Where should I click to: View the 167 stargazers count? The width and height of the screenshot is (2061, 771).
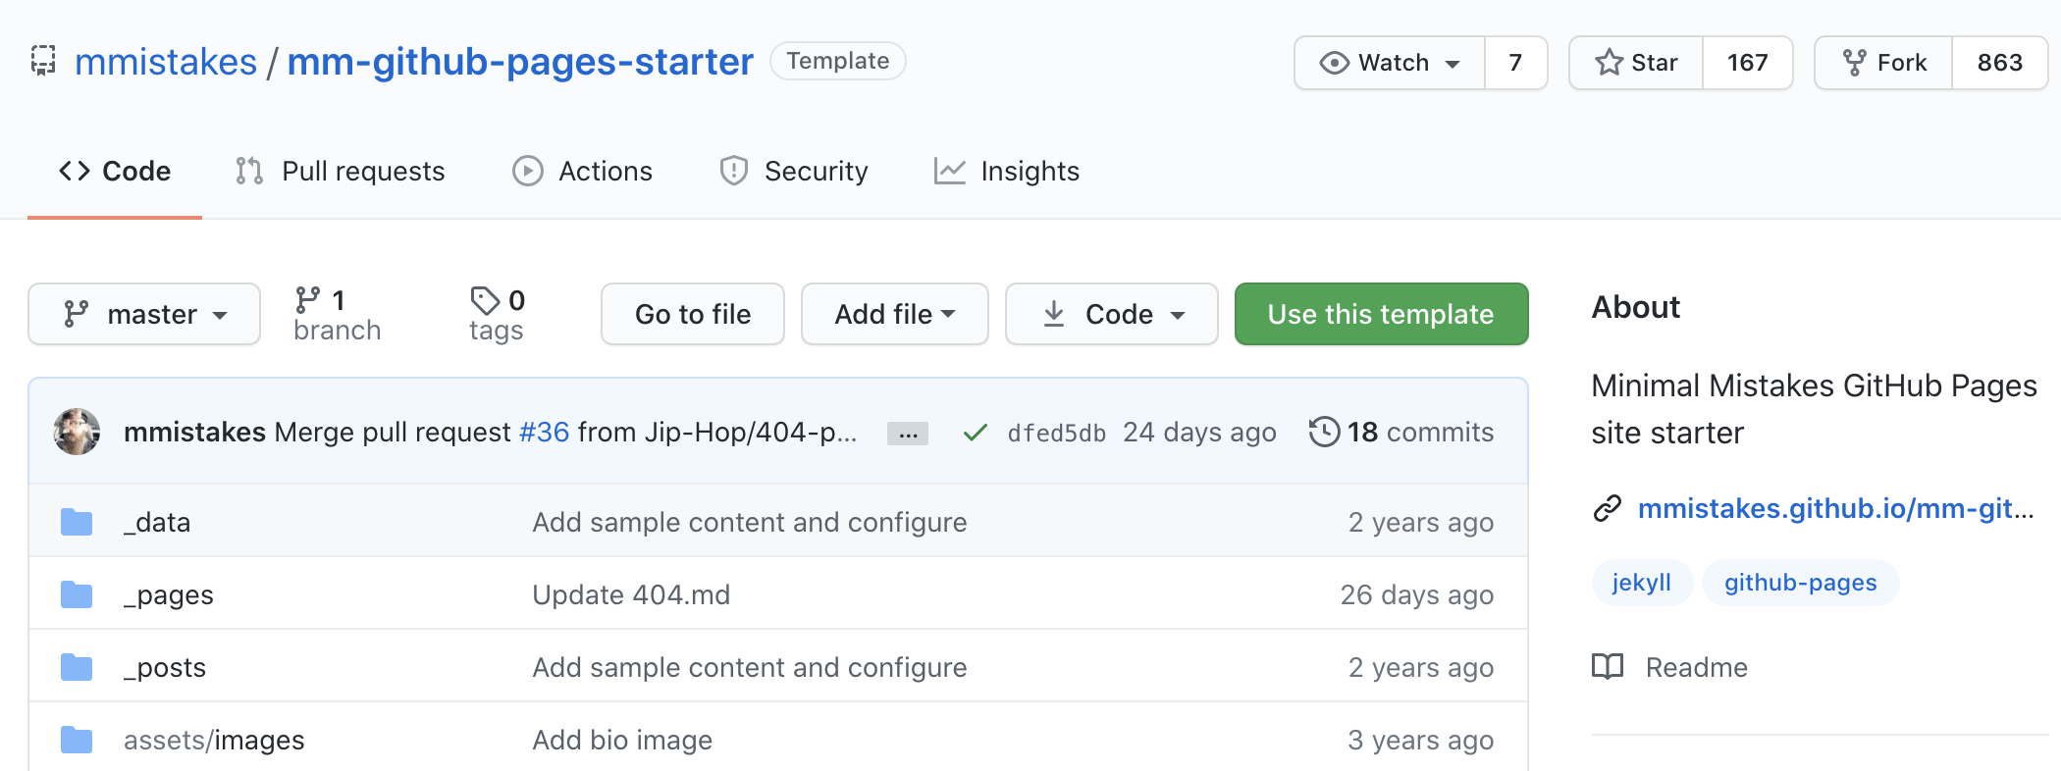[x=1748, y=63]
